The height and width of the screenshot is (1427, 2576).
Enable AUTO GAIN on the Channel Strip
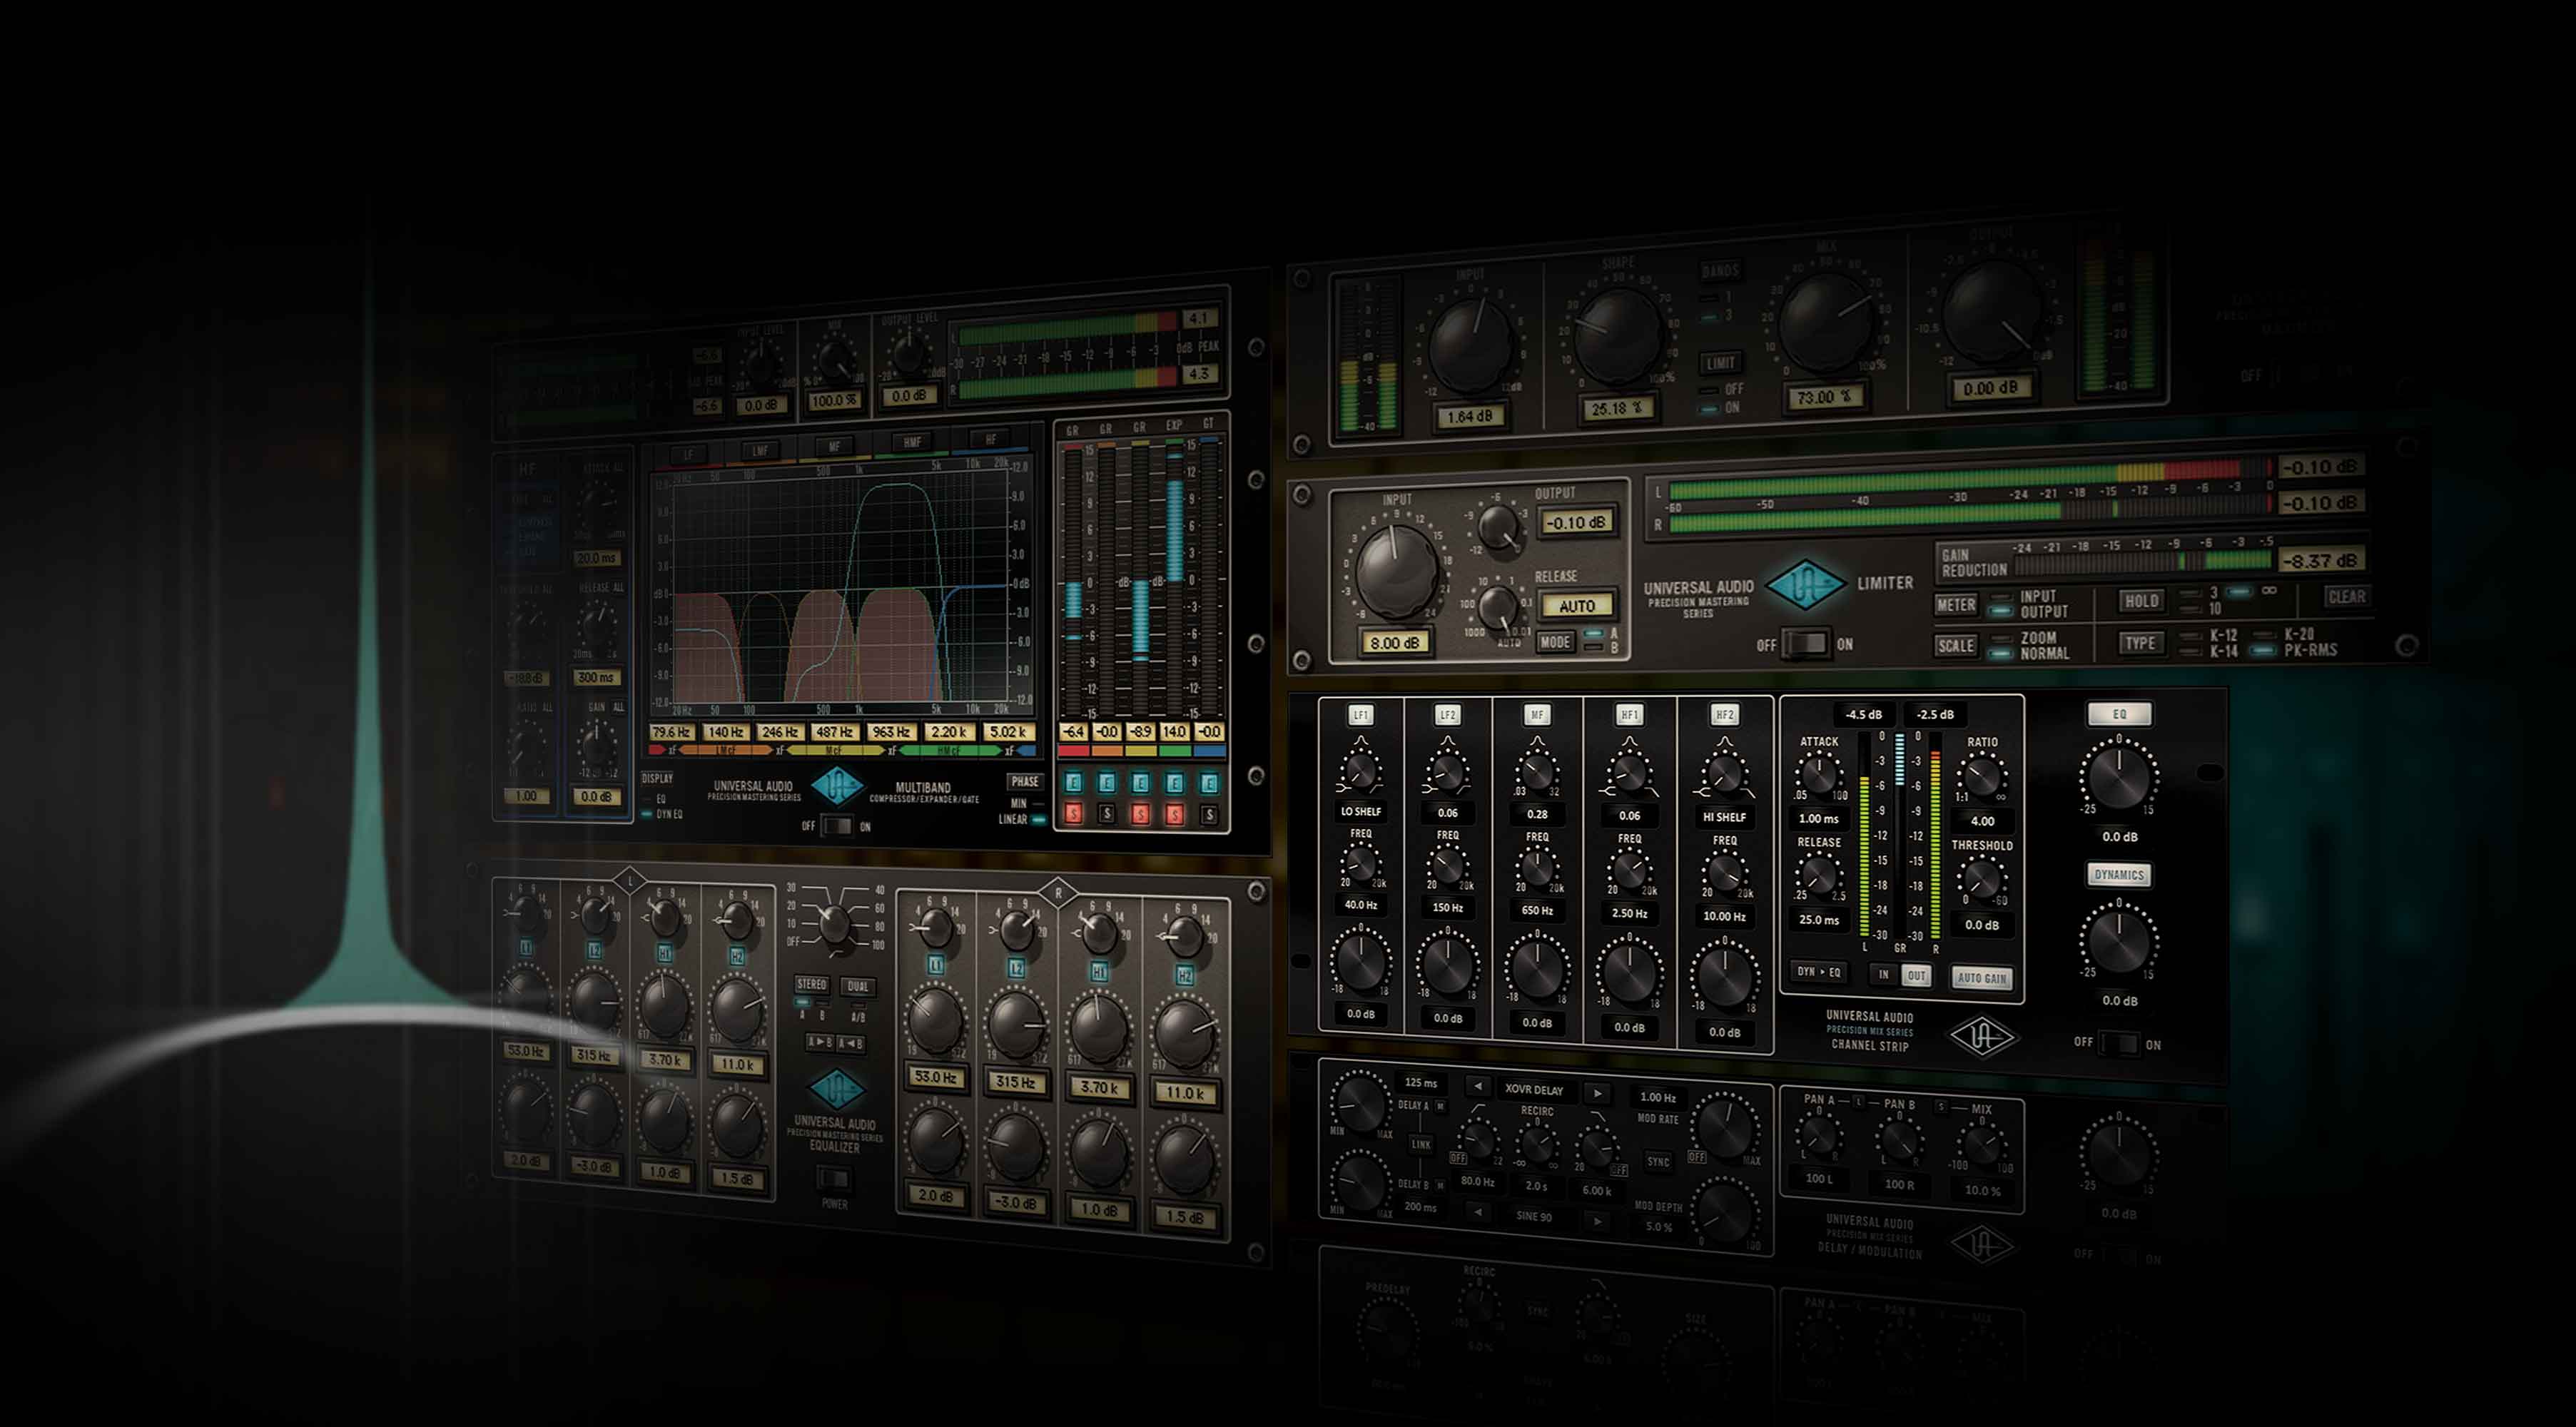tap(1983, 977)
